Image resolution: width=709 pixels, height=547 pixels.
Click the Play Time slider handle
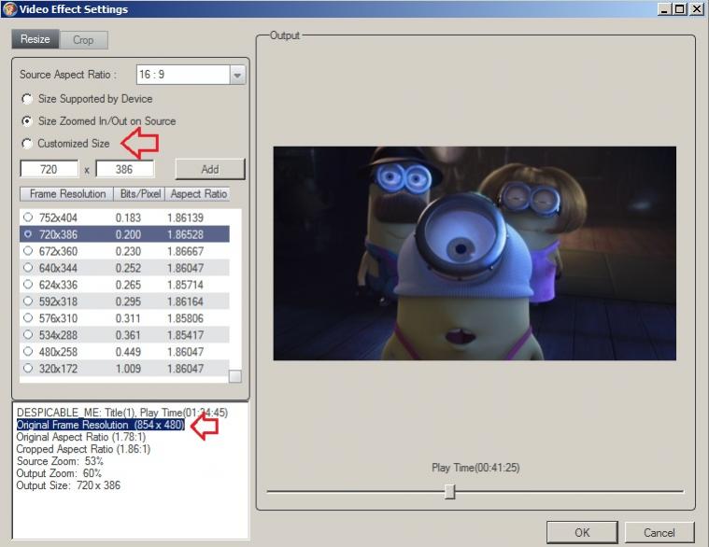coord(449,491)
